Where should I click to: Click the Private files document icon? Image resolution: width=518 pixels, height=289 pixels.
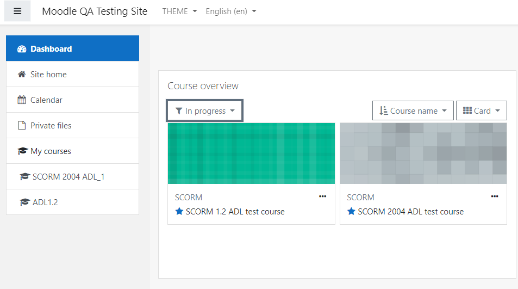coord(22,125)
